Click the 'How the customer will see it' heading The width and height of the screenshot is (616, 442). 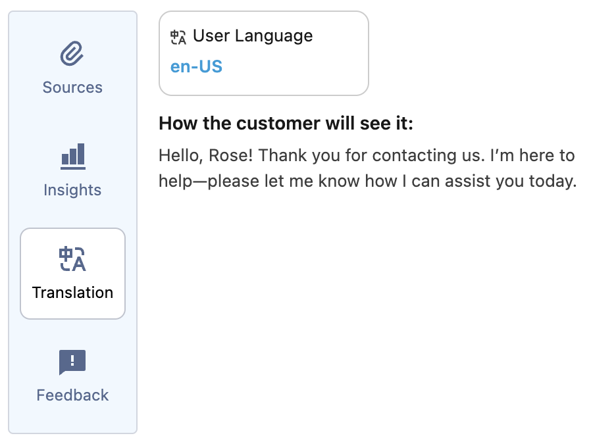pos(286,124)
